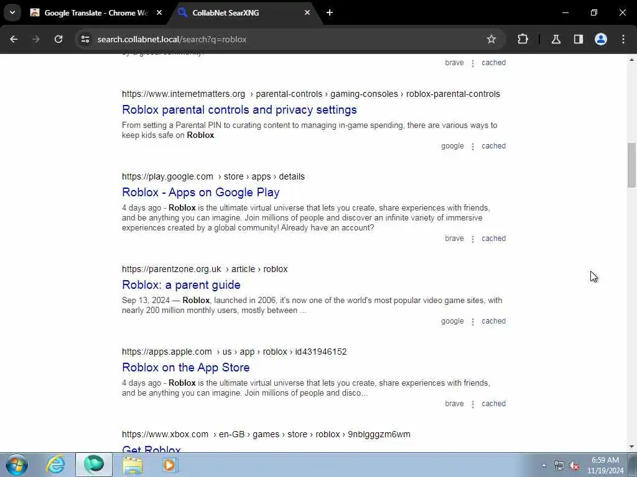Close the CollabNet SearXNG tab
The image size is (637, 477).
[307, 12]
